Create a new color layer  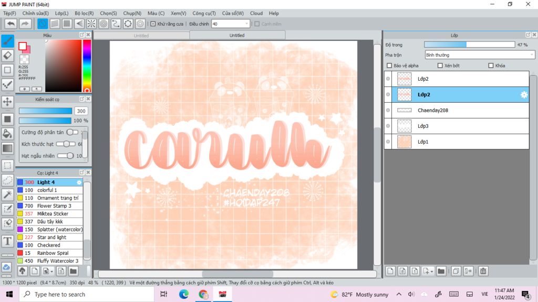pyautogui.click(x=390, y=271)
